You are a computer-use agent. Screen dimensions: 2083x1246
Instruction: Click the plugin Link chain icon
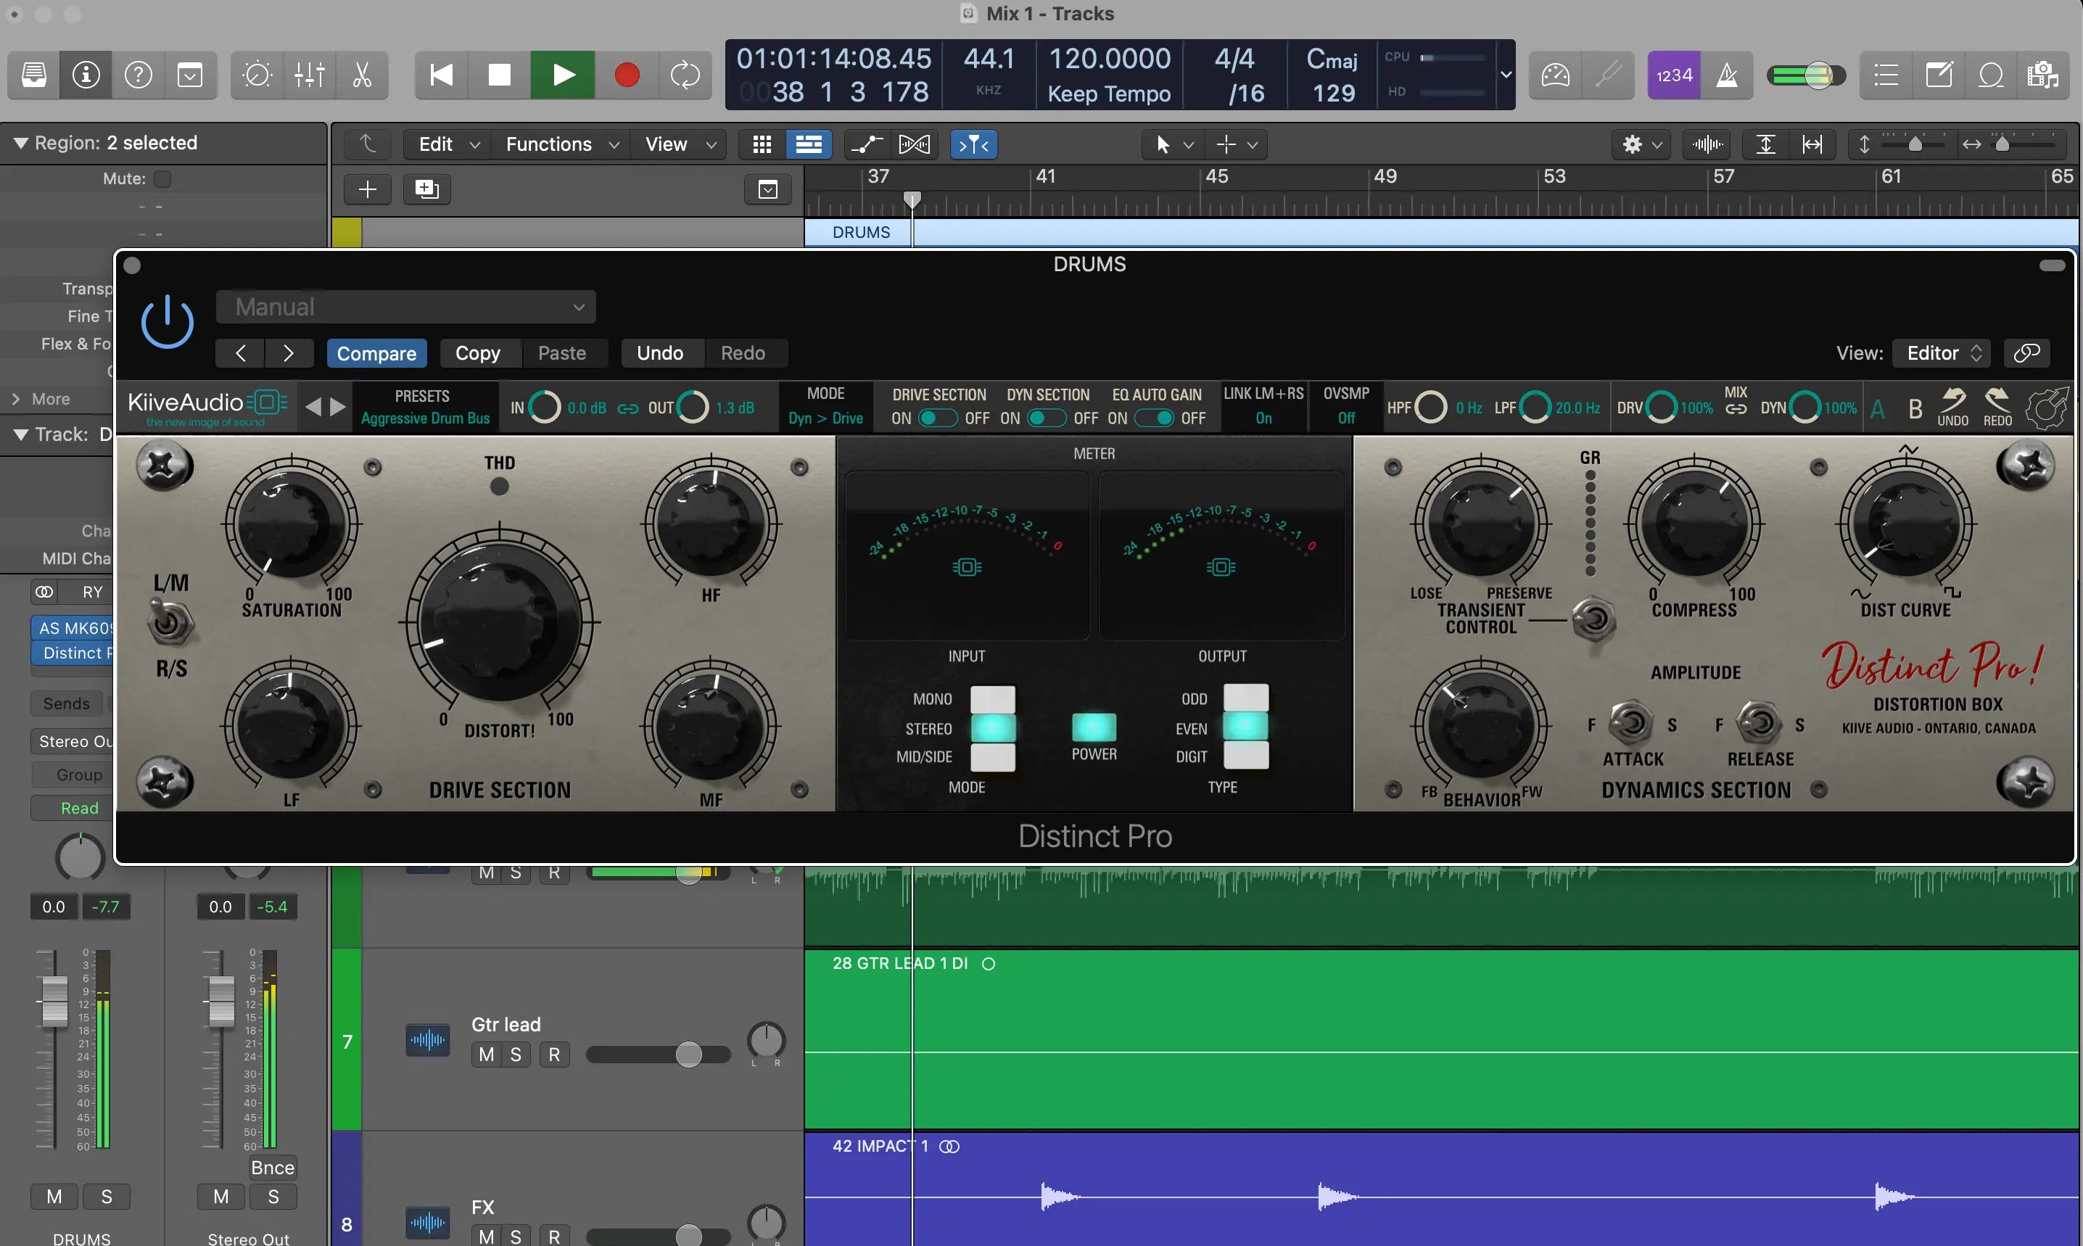click(x=2026, y=352)
